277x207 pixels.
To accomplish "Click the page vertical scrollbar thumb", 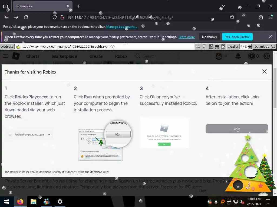I will [275, 88].
